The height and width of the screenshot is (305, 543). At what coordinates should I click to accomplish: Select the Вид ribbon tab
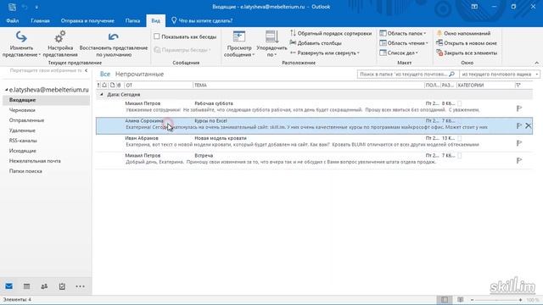[x=156, y=20]
